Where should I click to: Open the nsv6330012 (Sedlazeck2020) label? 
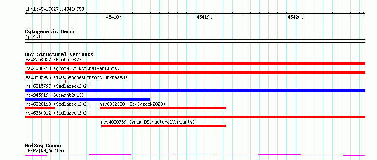58,113
